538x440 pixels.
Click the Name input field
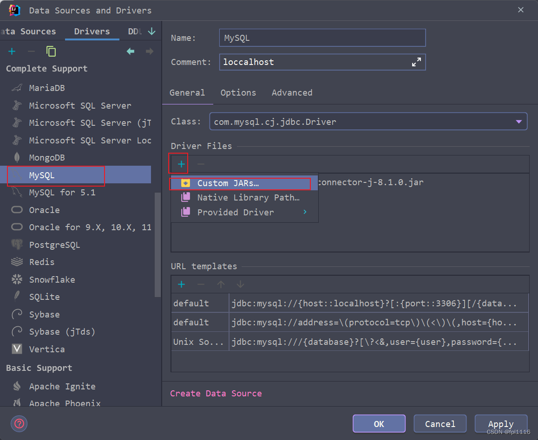tap(322, 38)
